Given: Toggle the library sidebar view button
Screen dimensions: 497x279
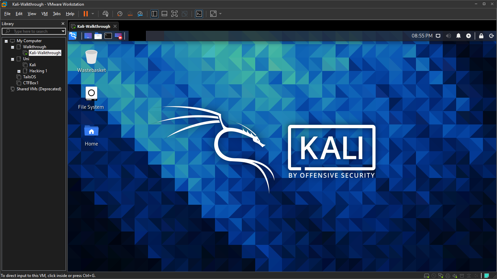Looking at the screenshot, I should pos(154,14).
